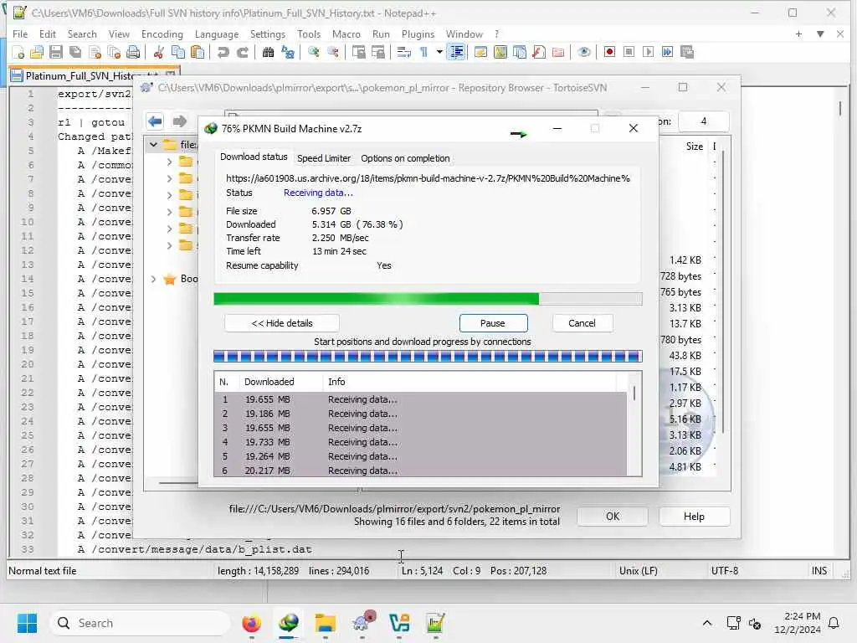Select the Download status tab
This screenshot has width=857, height=643.
tap(254, 157)
